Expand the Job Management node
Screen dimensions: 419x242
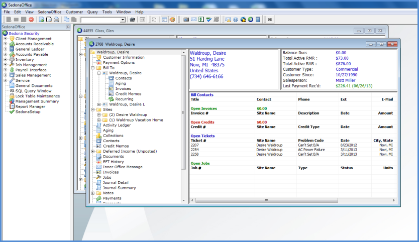[5, 65]
